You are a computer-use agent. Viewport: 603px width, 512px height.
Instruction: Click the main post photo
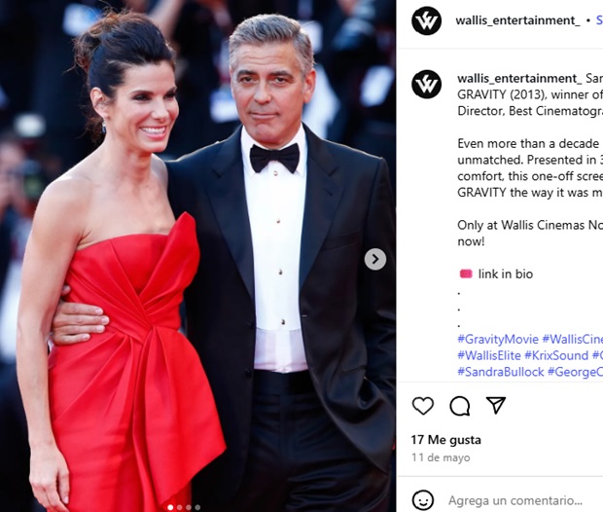pos(197,256)
